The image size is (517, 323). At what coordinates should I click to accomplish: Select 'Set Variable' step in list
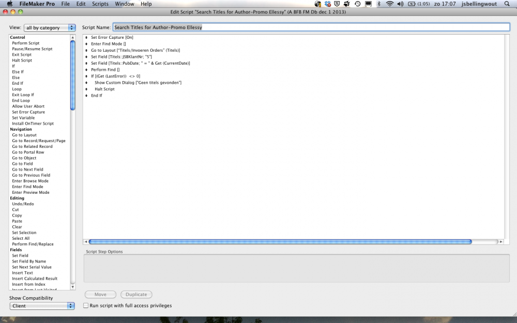coord(23,118)
